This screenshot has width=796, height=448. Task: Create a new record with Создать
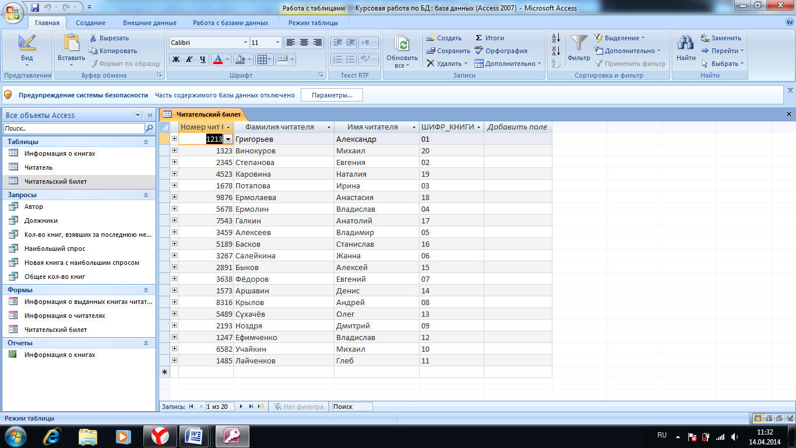(x=444, y=38)
